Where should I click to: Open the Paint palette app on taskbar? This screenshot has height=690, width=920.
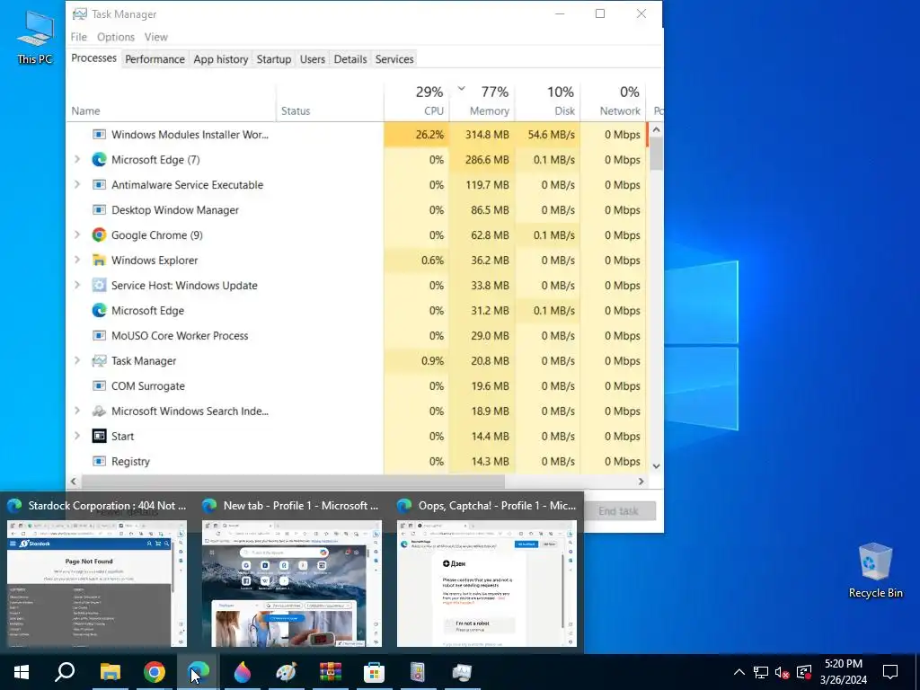point(287,672)
